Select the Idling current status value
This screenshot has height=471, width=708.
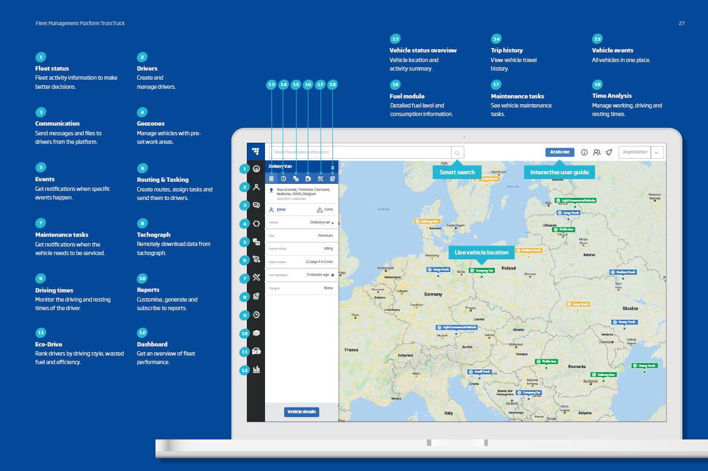coord(328,249)
